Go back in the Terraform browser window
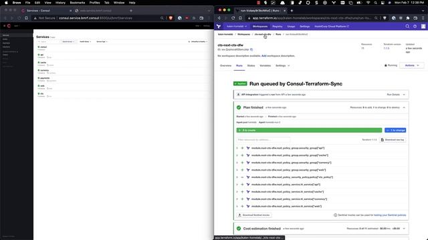Image resolution: width=428 pixels, height=240 pixels. pyautogui.click(x=219, y=18)
